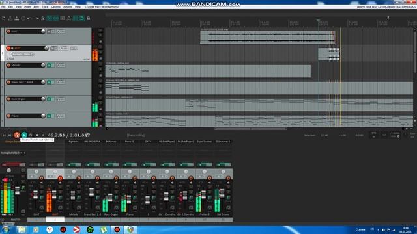Image resolution: width=417 pixels, height=234 pixels.
Task: Click the envelope button on Rock Organ track
Action: tap(61, 99)
